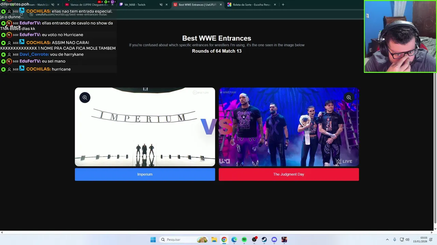Open network settings from the system tray
The height and width of the screenshot is (245, 437).
401,240
